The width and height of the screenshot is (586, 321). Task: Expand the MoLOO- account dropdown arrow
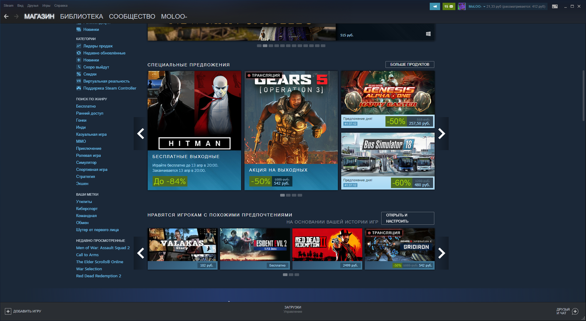(484, 6)
